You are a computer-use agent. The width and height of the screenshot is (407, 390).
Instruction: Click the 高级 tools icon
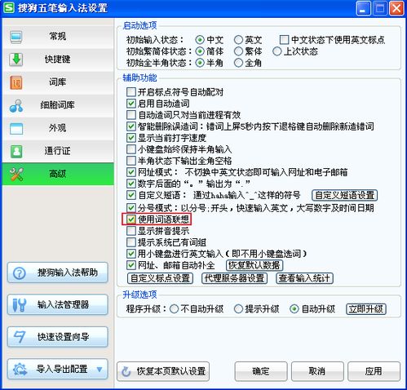pos(16,174)
